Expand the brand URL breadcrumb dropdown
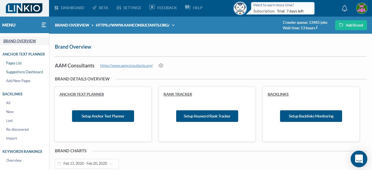Image resolution: width=372 pixels, height=170 pixels. (x=173, y=25)
